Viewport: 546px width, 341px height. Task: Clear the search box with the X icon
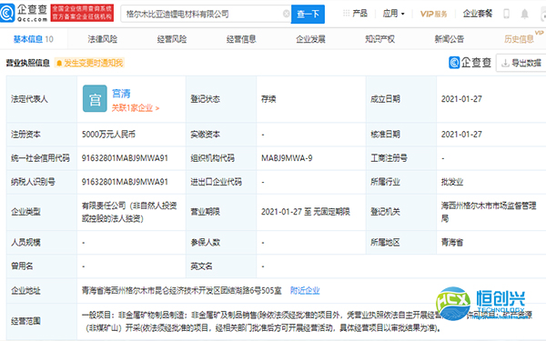[287, 14]
